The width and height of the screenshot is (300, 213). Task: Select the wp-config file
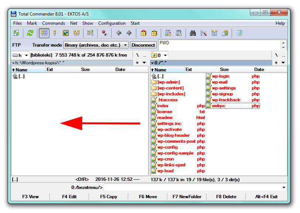click(178, 147)
